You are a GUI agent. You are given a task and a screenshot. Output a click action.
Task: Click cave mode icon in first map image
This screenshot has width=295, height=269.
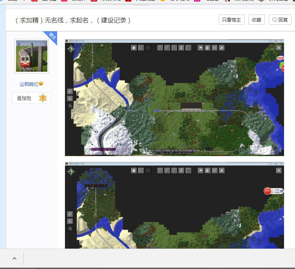(148, 48)
